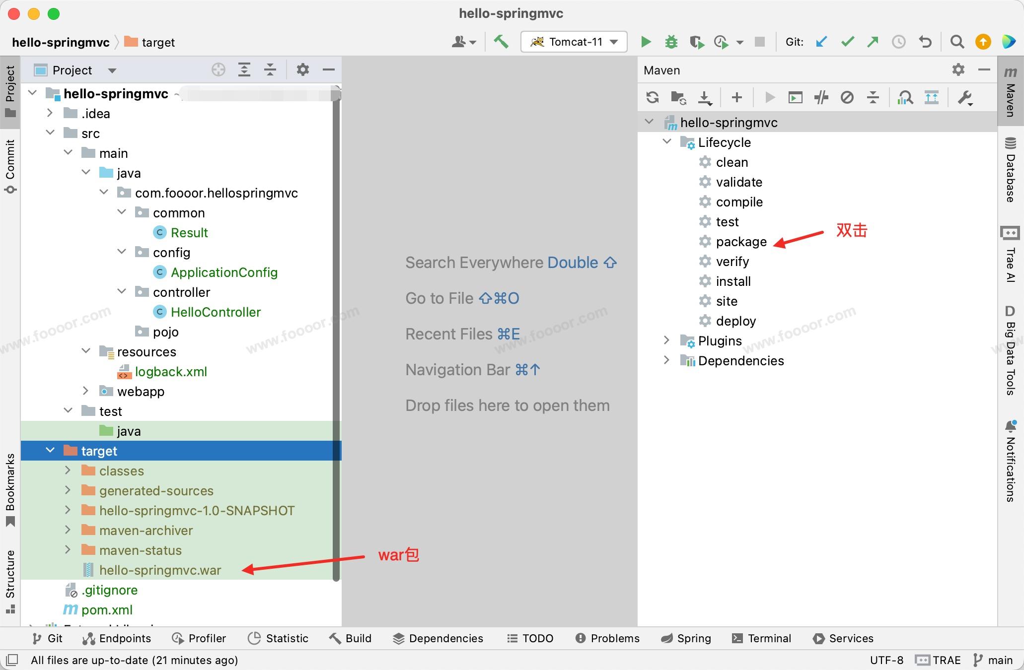Screen dimensions: 1024x670
Task: Click the main branch status widget
Action: pos(993,660)
